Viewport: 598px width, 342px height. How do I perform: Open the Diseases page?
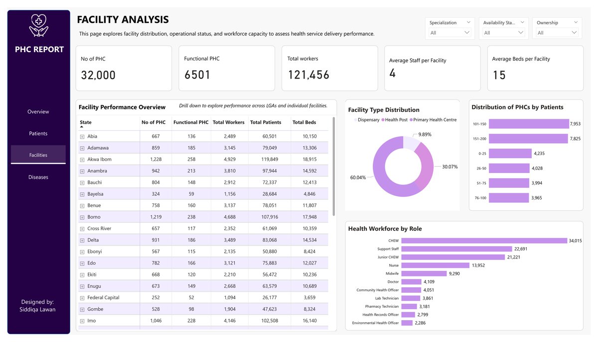38,177
